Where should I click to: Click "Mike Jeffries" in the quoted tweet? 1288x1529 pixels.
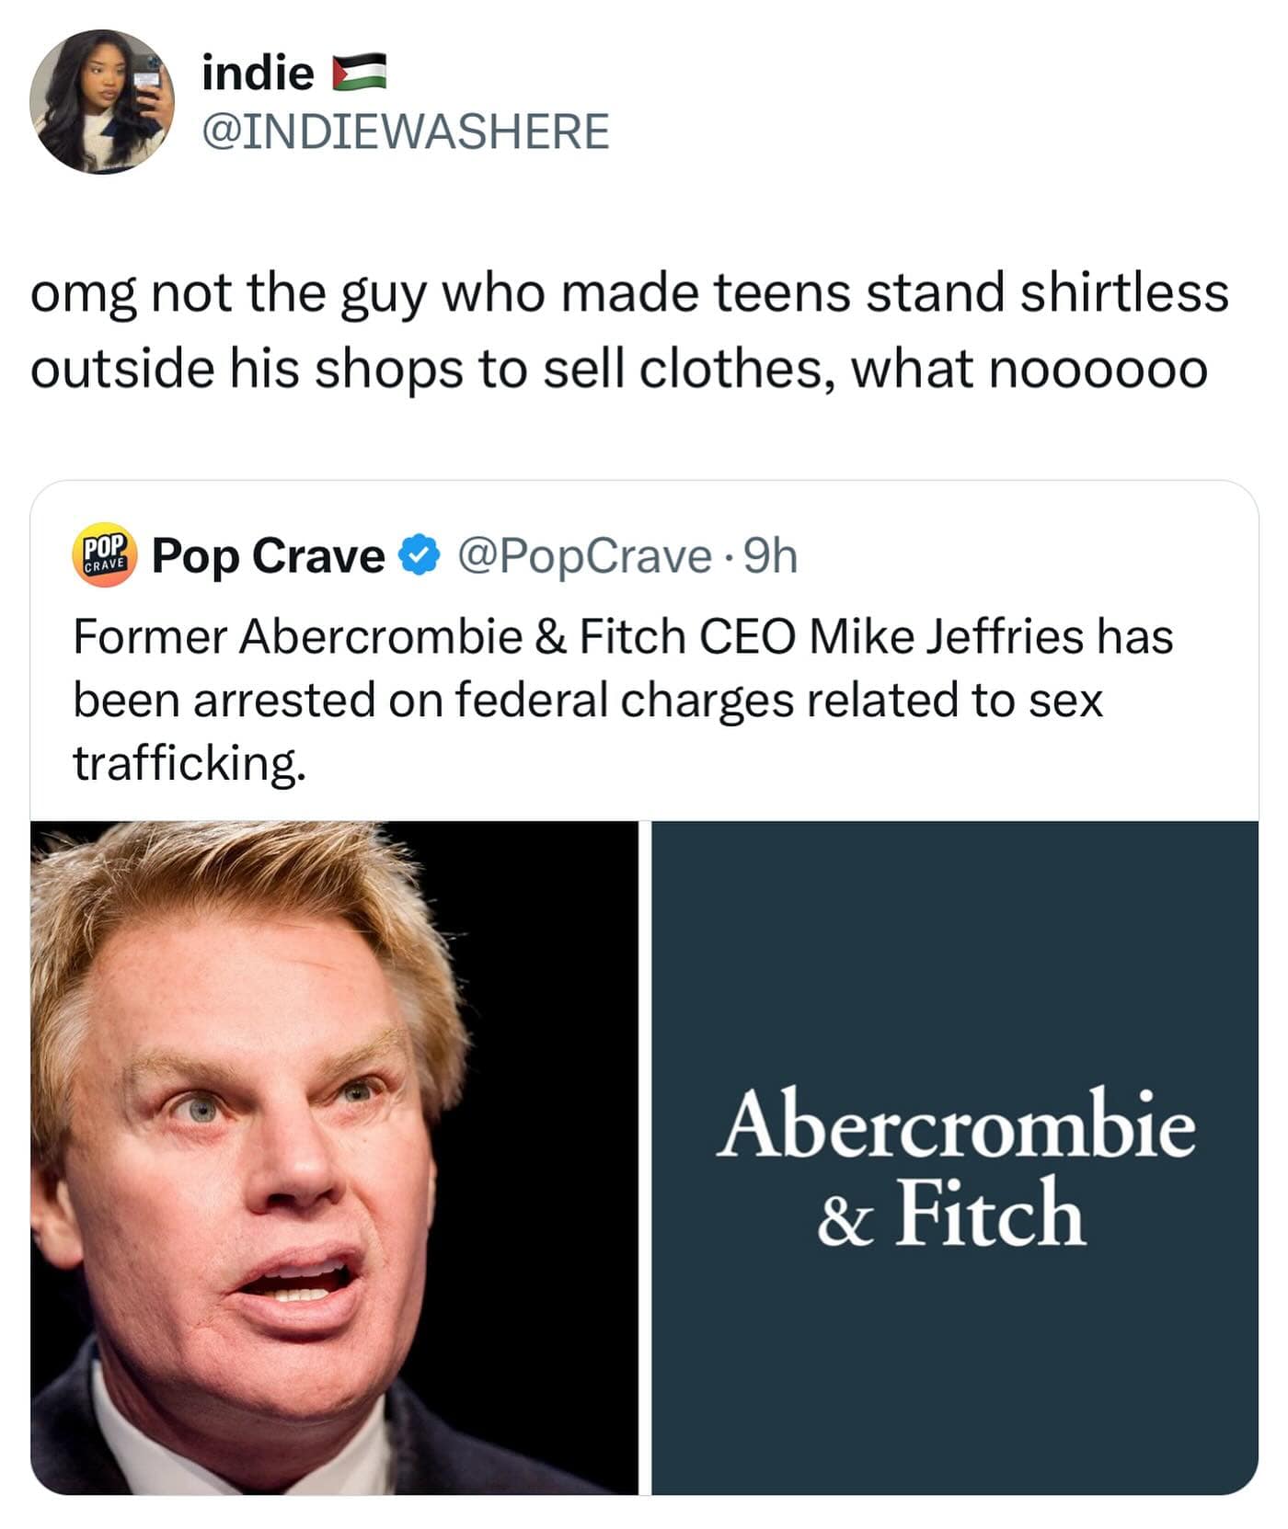click(946, 636)
